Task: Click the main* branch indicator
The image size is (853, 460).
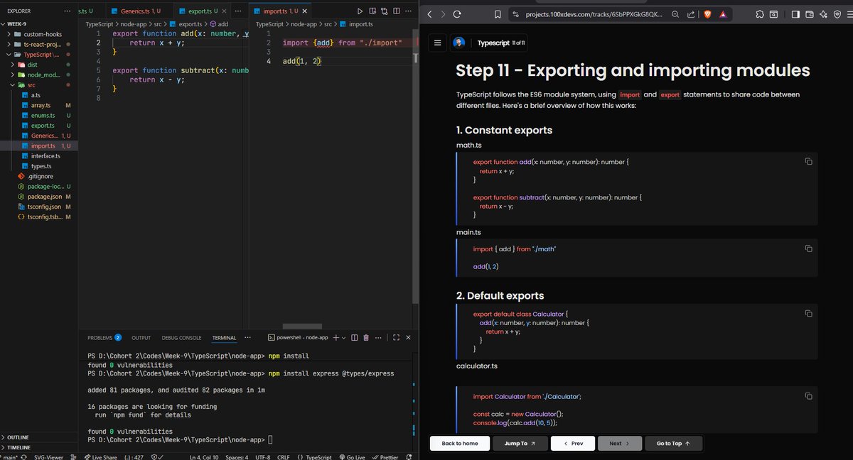Action: pyautogui.click(x=9, y=457)
